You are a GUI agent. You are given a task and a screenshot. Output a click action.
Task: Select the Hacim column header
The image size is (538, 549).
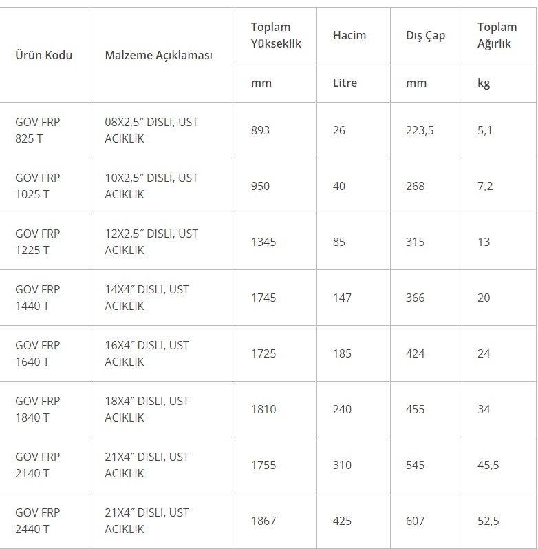(x=349, y=35)
